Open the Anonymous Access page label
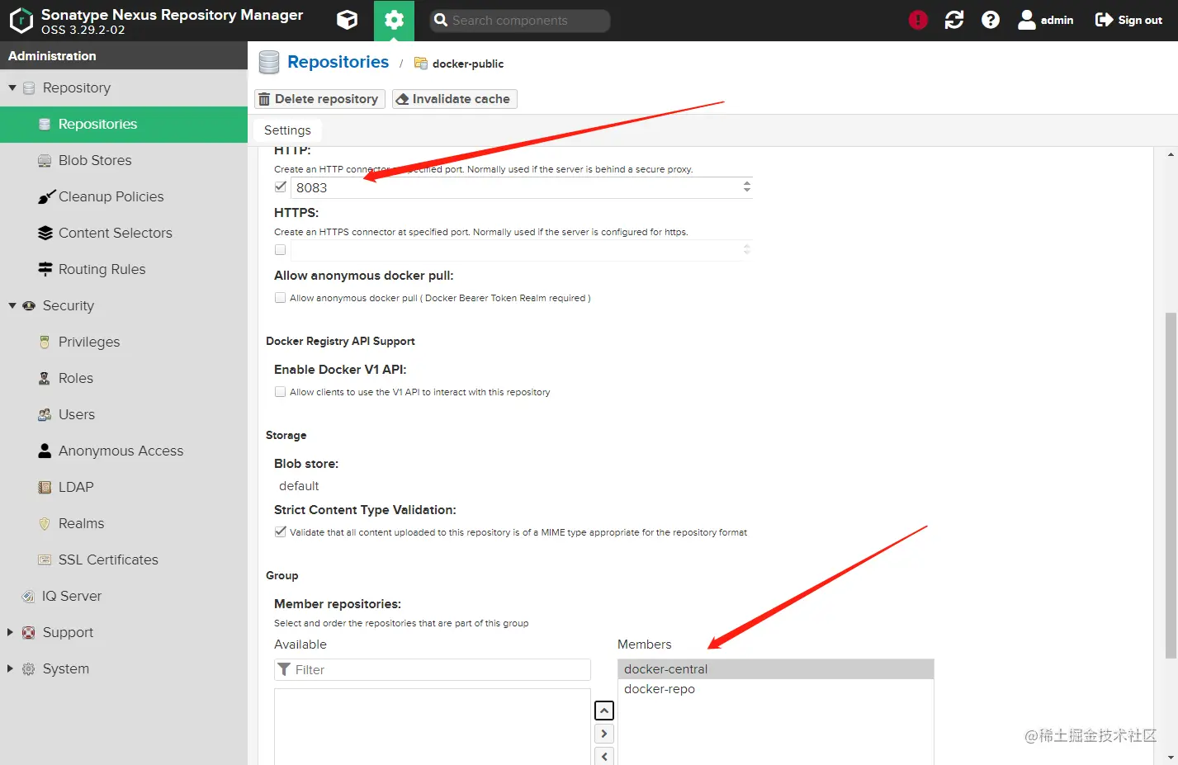Image resolution: width=1178 pixels, height=765 pixels. click(121, 451)
